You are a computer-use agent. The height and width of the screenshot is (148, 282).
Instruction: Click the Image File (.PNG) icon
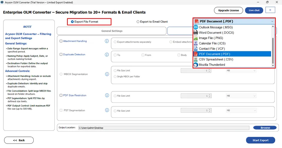tap(196, 38)
